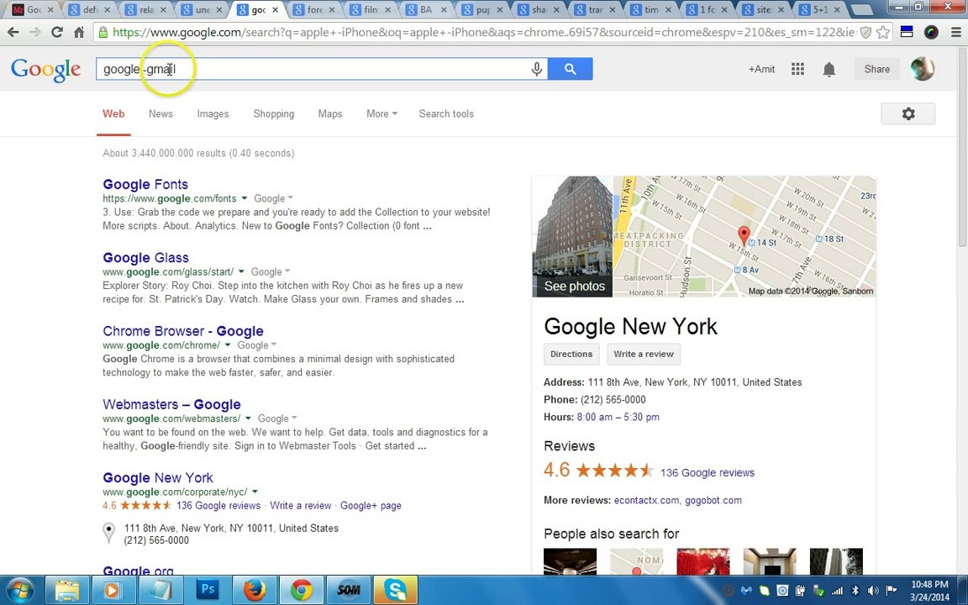Open the Google apps grid
Viewport: 968px width, 605px height.
click(x=797, y=69)
